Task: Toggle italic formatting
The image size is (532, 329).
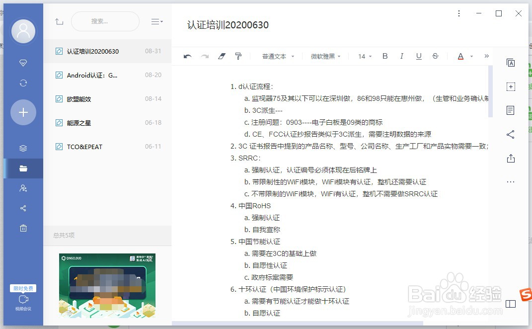Action: tap(401, 56)
